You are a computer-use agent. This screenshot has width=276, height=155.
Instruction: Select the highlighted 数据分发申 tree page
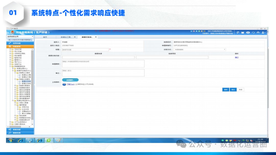click(x=26, y=81)
